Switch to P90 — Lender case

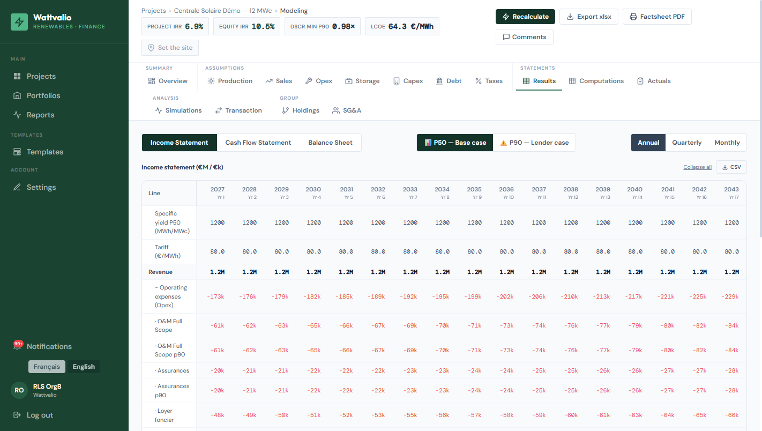click(x=534, y=143)
